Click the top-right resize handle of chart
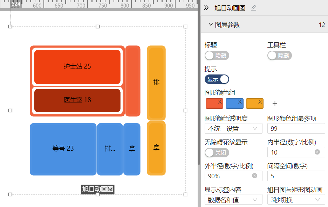The width and height of the screenshot is (328, 207). pos(185,27)
